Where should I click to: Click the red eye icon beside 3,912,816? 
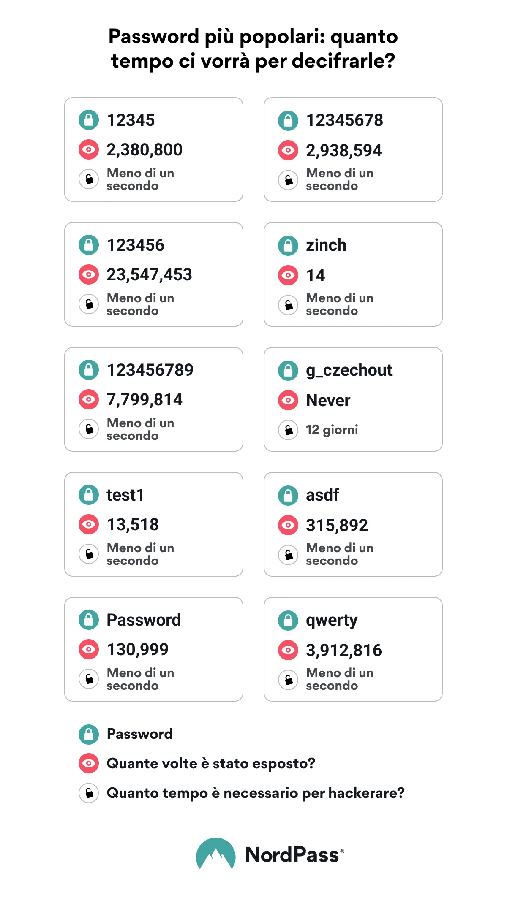(288, 650)
